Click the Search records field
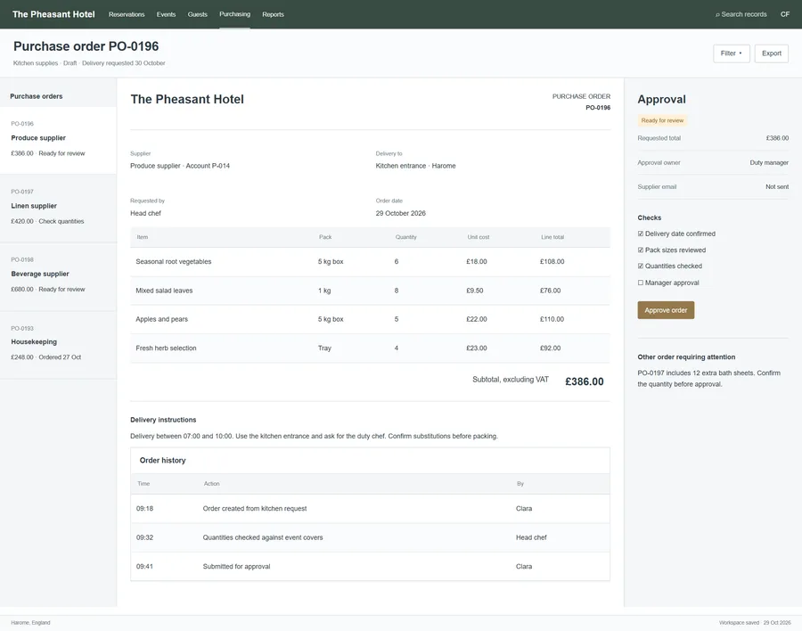Screen dimensions: 802x631 741,14
